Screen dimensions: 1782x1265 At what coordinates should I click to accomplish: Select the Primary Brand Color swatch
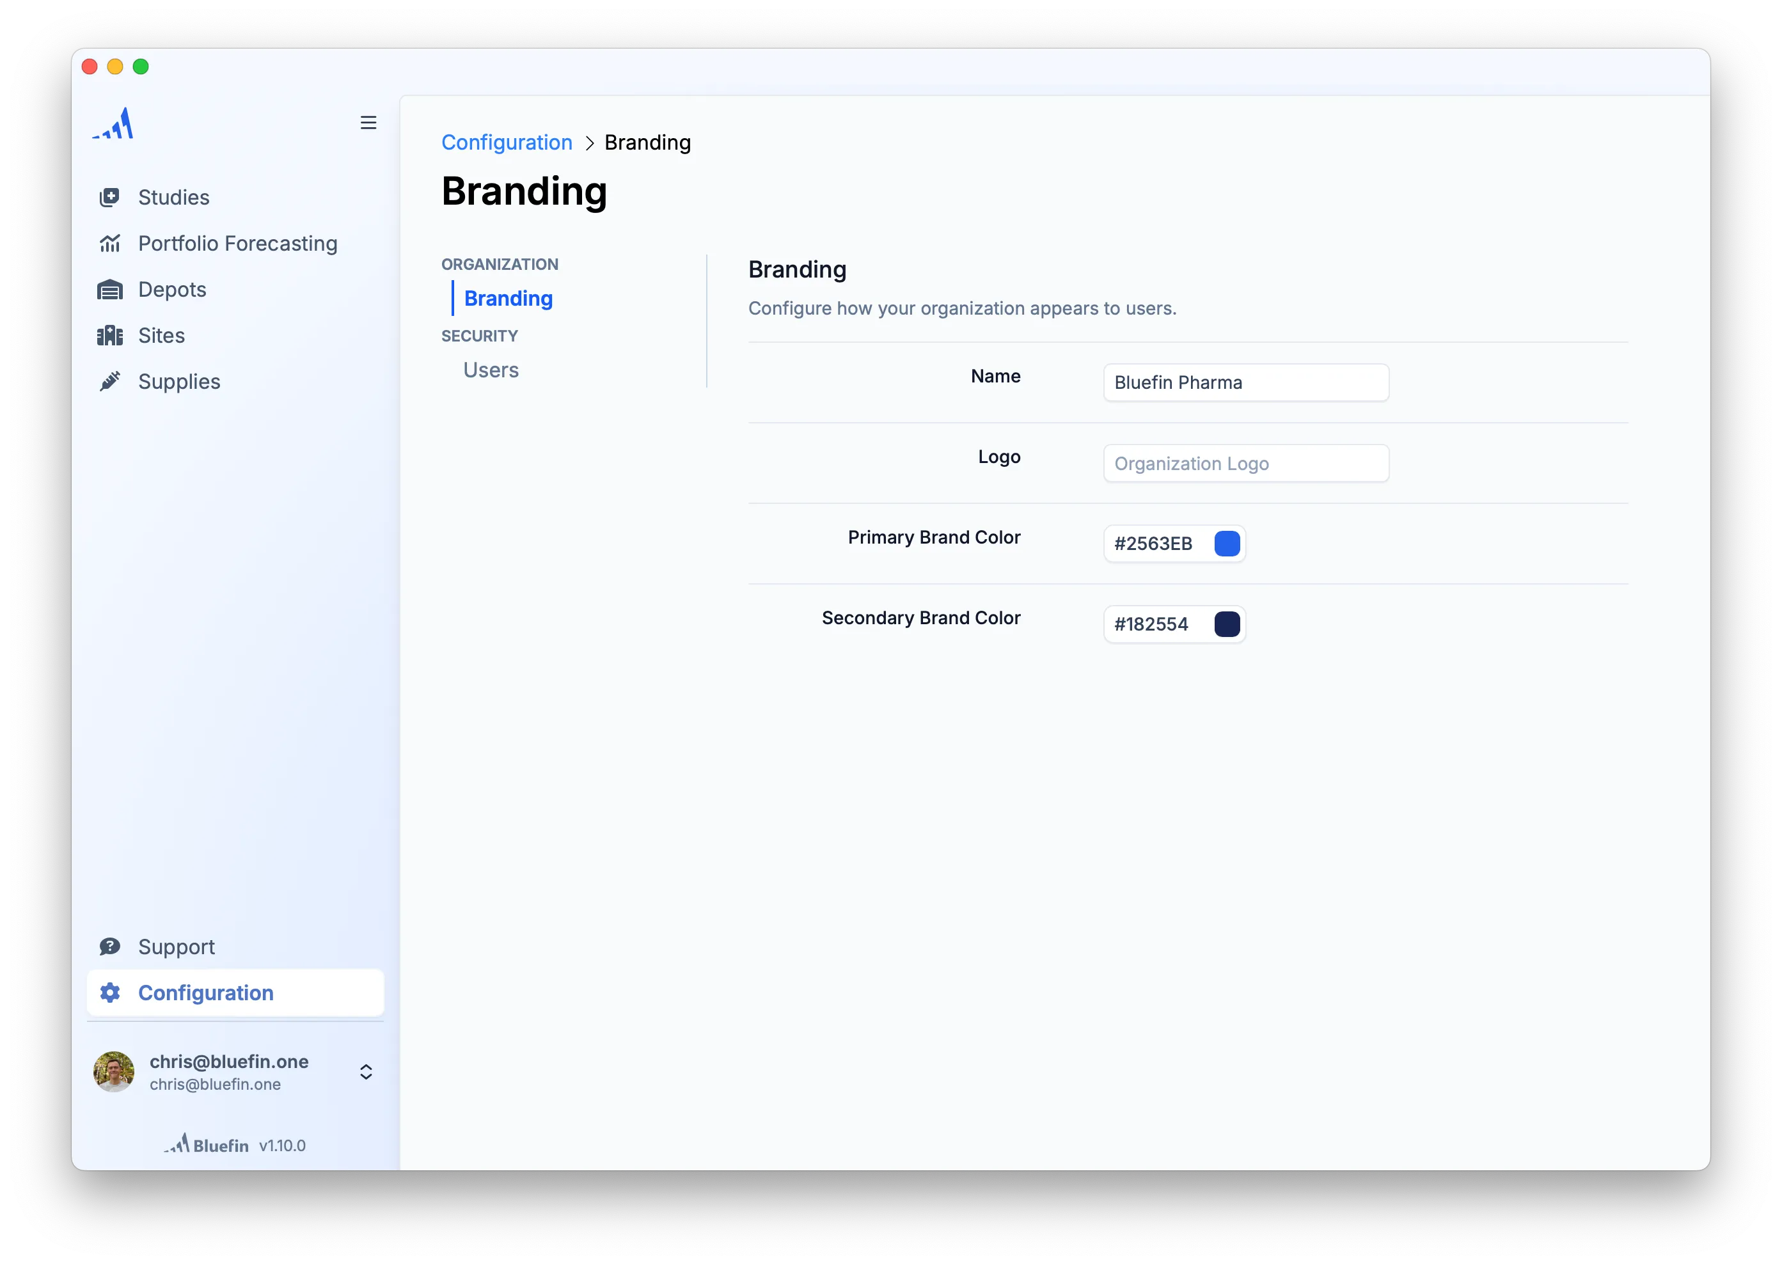click(x=1226, y=544)
